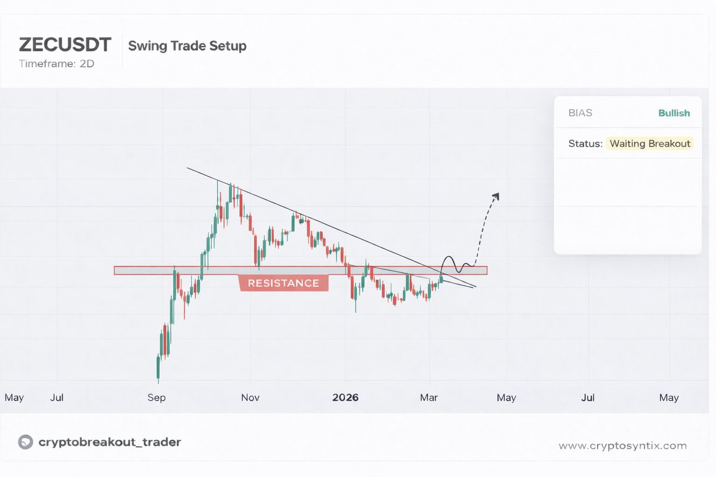The image size is (716, 477).
Task: Click the BIAS label in panel
Action: pos(581,113)
